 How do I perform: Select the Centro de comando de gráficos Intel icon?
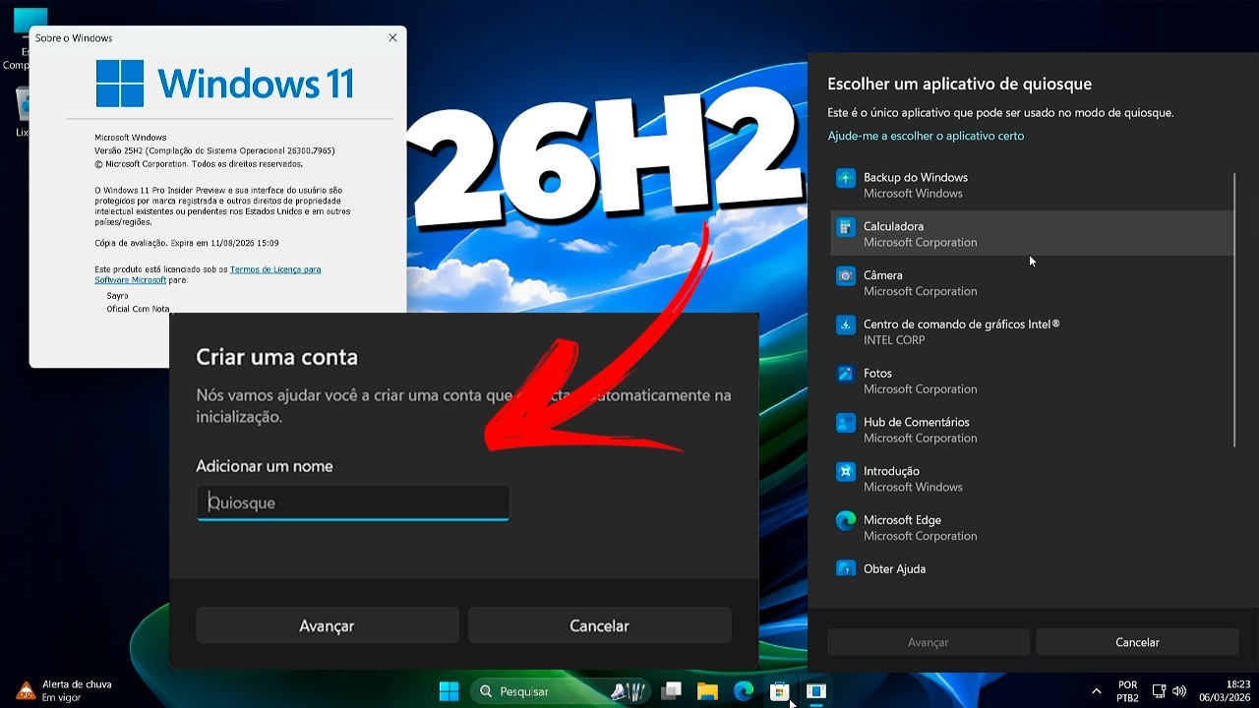coord(846,324)
